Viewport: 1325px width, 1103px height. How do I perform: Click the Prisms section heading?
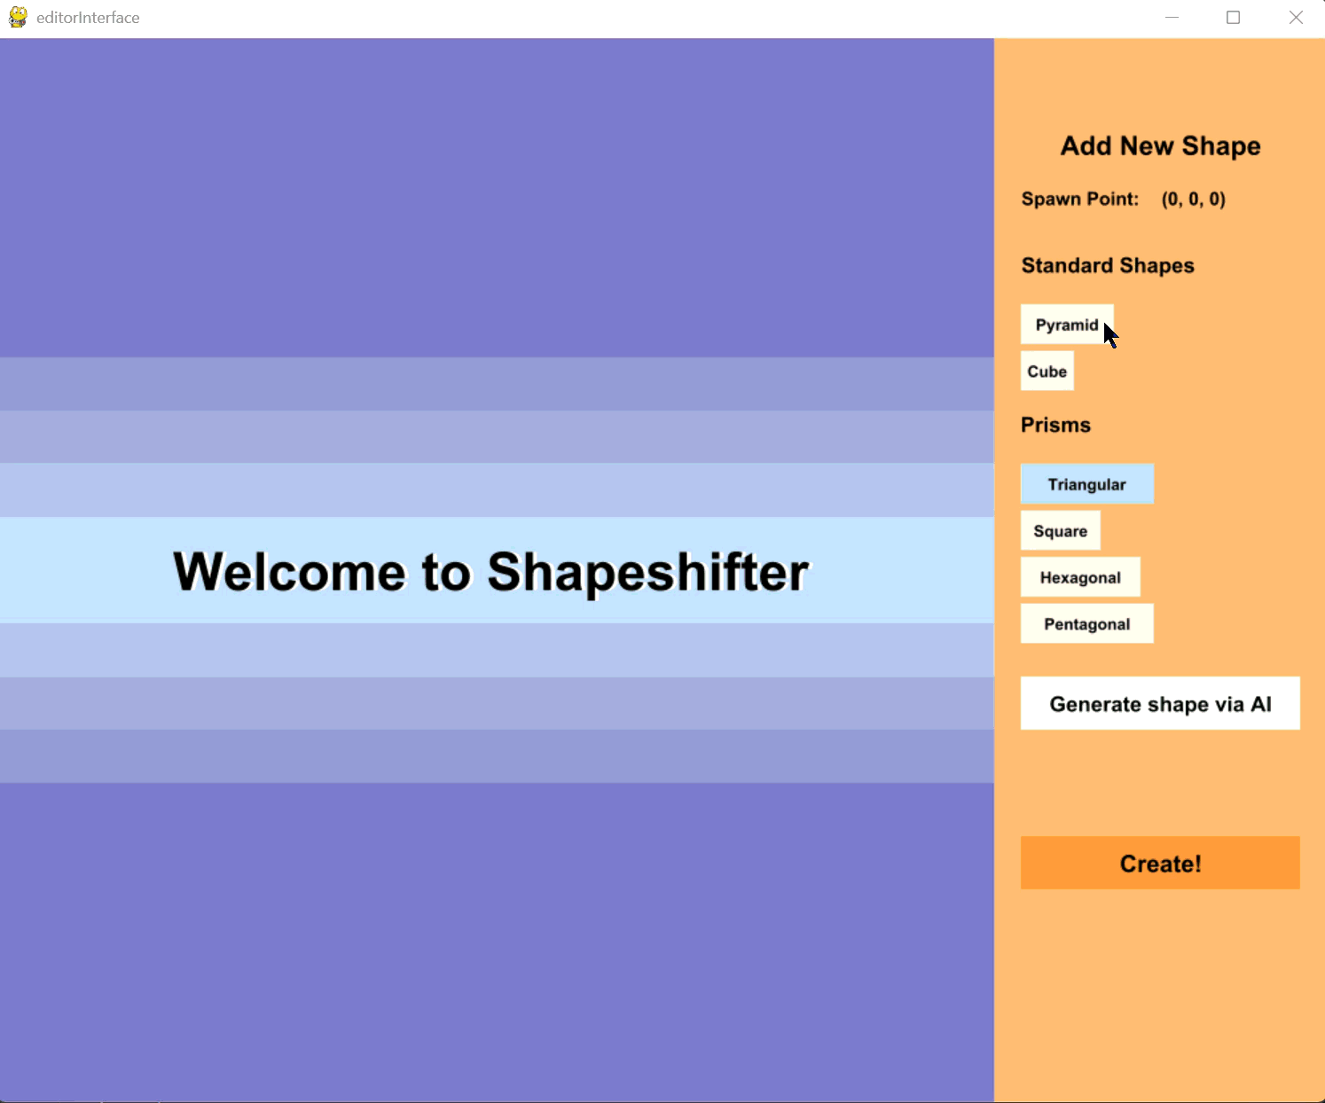tap(1055, 425)
